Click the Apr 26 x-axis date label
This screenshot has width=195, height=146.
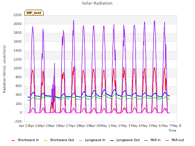pyautogui.click(x=55, y=126)
